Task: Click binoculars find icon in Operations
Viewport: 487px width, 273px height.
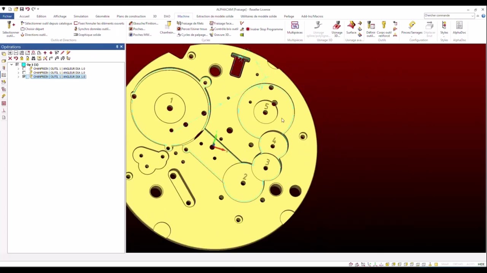Action: click(33, 58)
